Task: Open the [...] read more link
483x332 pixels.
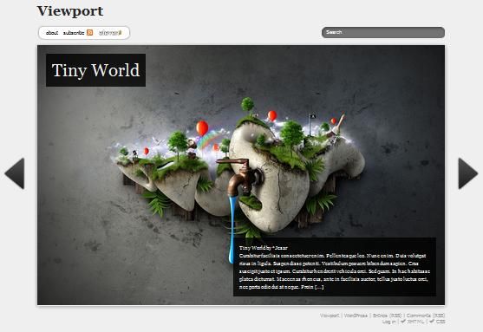Action: pyautogui.click(x=319, y=287)
